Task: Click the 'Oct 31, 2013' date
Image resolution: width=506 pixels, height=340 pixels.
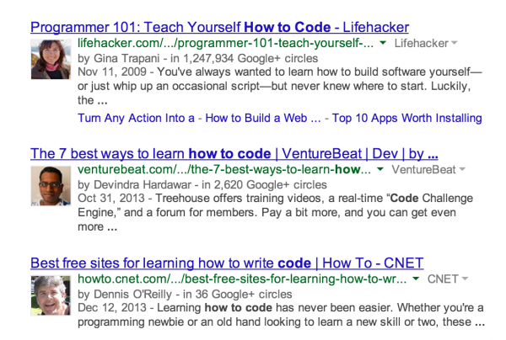Action: tap(111, 198)
